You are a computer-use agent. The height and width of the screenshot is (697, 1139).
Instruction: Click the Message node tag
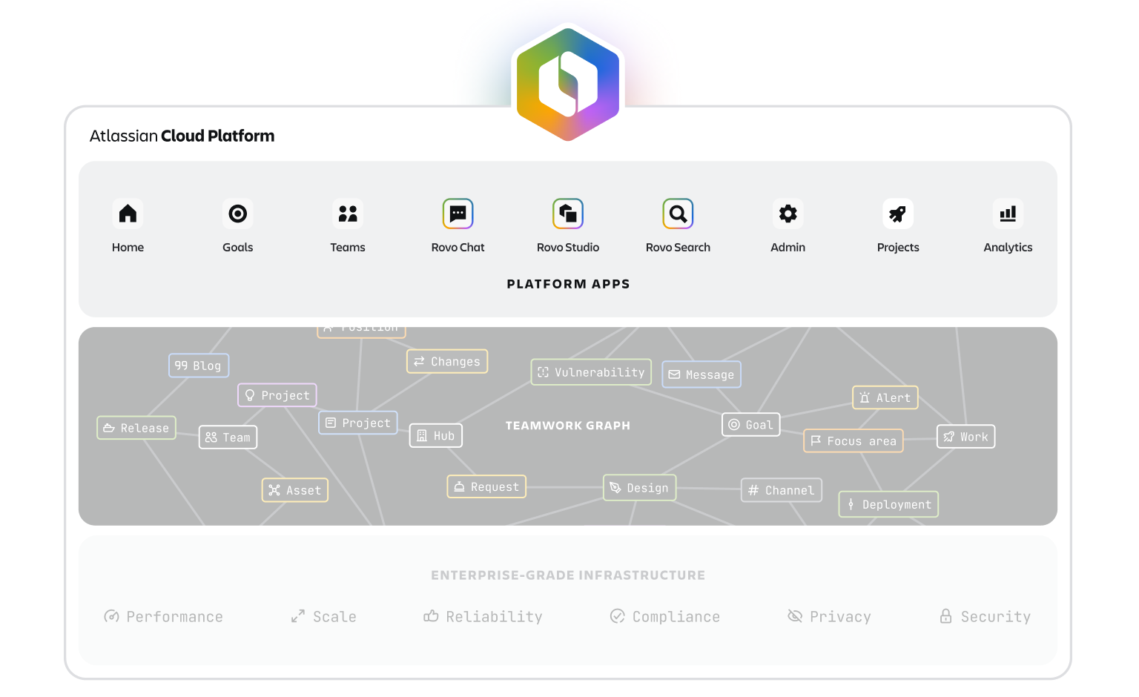pos(701,375)
